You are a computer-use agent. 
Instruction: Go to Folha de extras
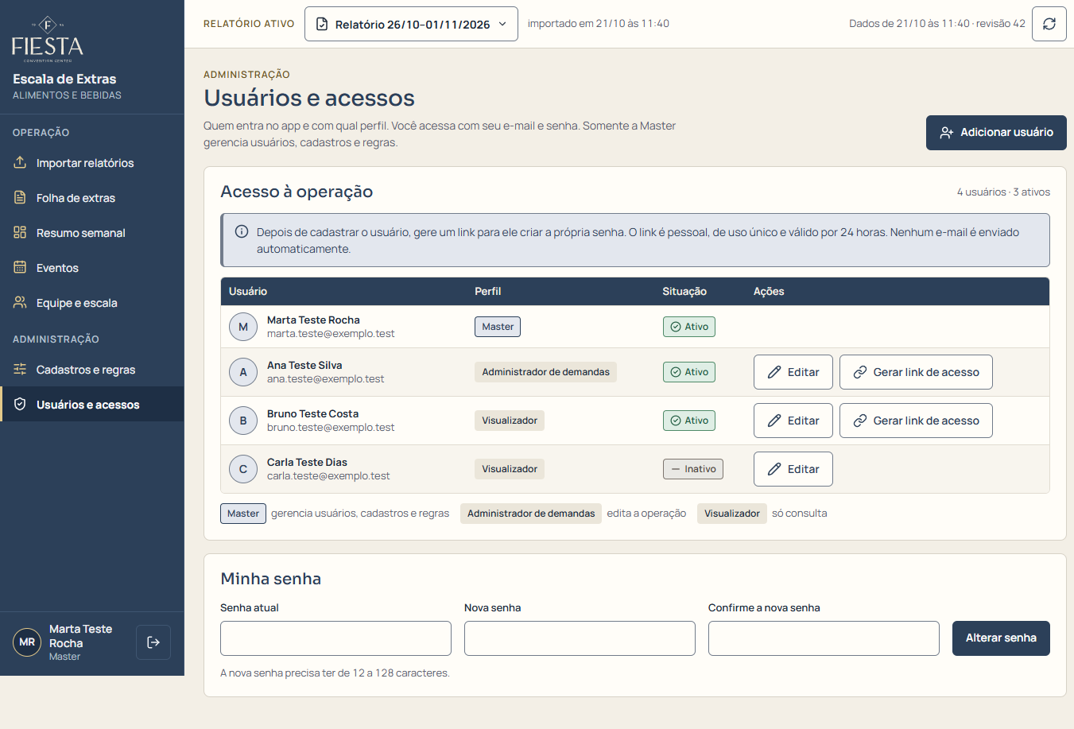92,198
